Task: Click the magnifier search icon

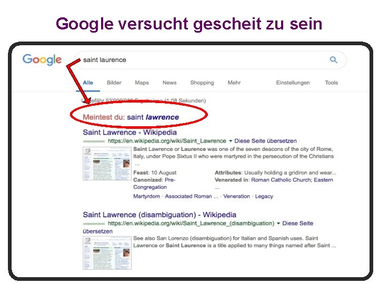Action: pos(333,59)
